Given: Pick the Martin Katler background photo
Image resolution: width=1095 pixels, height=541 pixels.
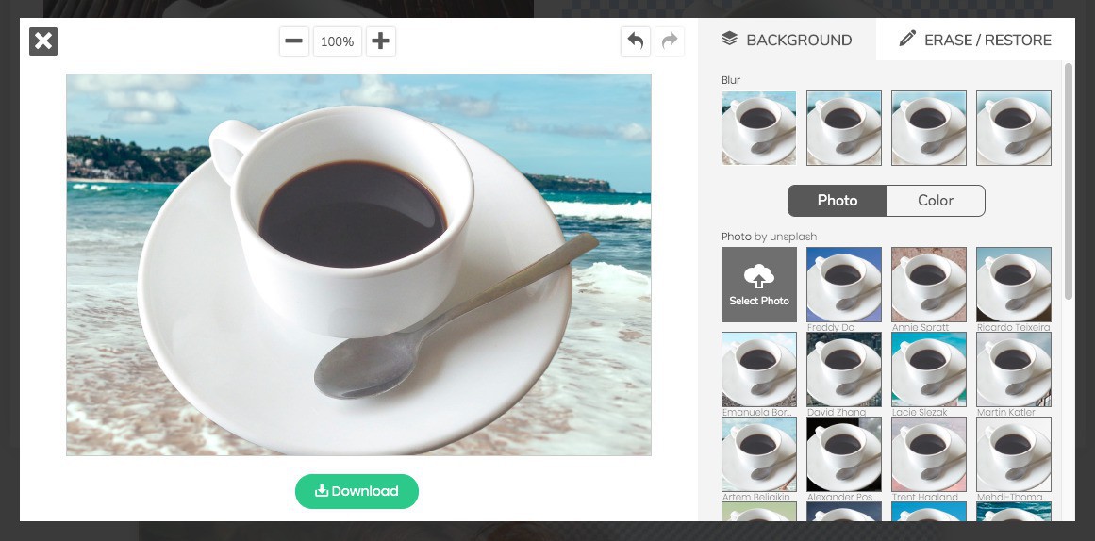Looking at the screenshot, I should [x=1013, y=369].
